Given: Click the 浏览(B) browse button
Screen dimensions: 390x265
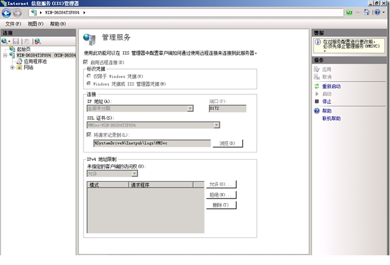Looking at the screenshot, I should [x=228, y=143].
